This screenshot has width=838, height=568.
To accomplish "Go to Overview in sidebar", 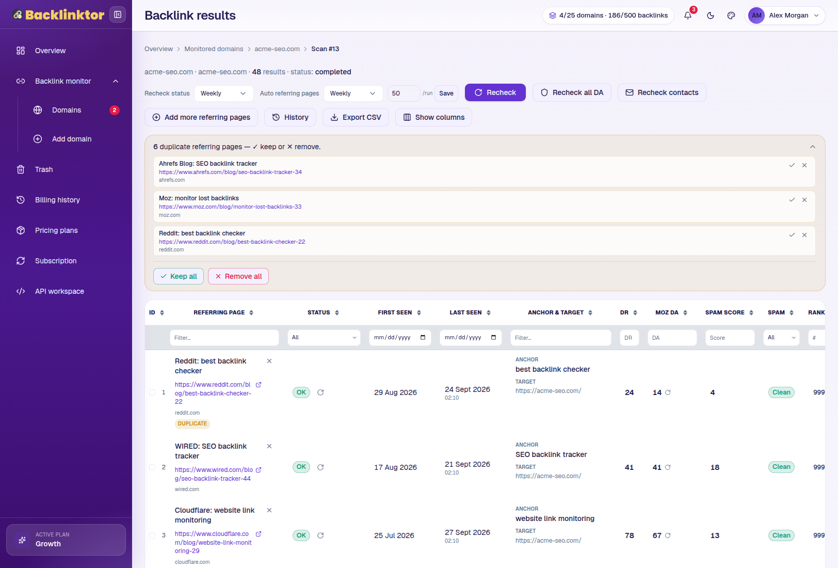I will click(x=66, y=51).
